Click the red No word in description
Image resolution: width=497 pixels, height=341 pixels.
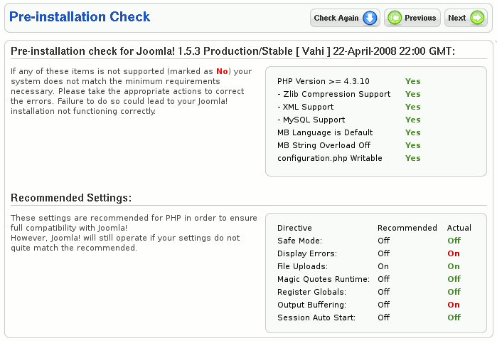222,71
